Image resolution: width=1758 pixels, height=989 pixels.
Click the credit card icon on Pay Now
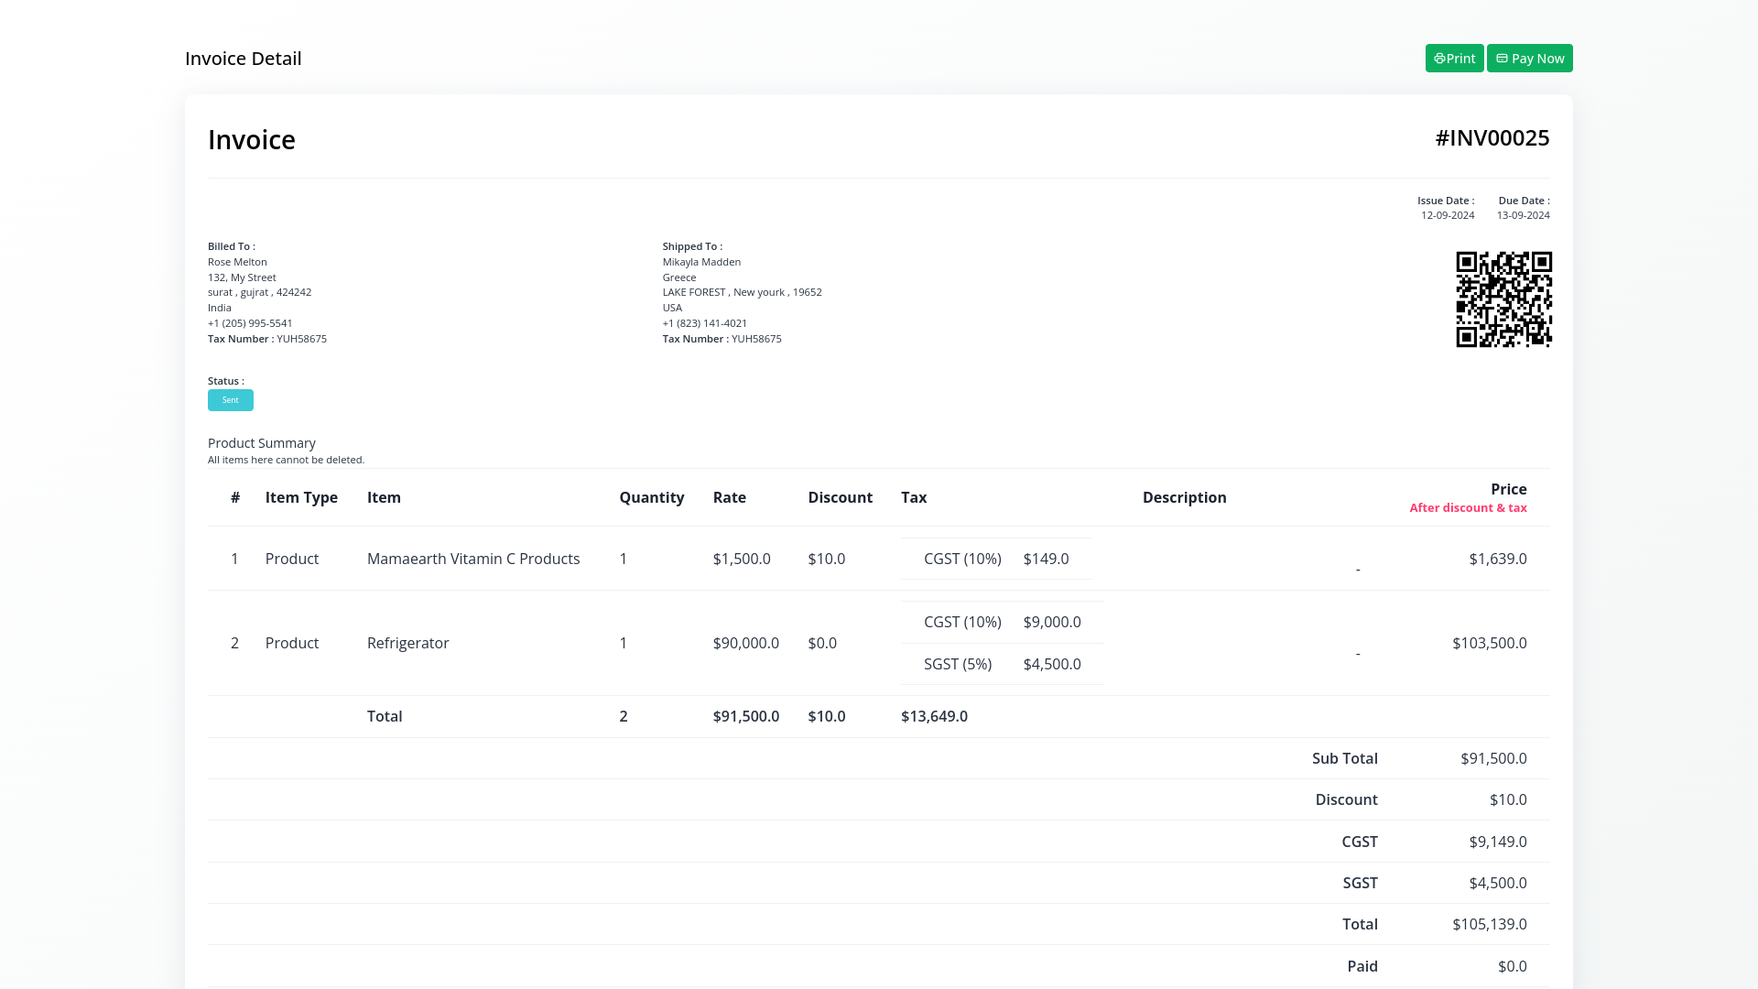point(1502,59)
